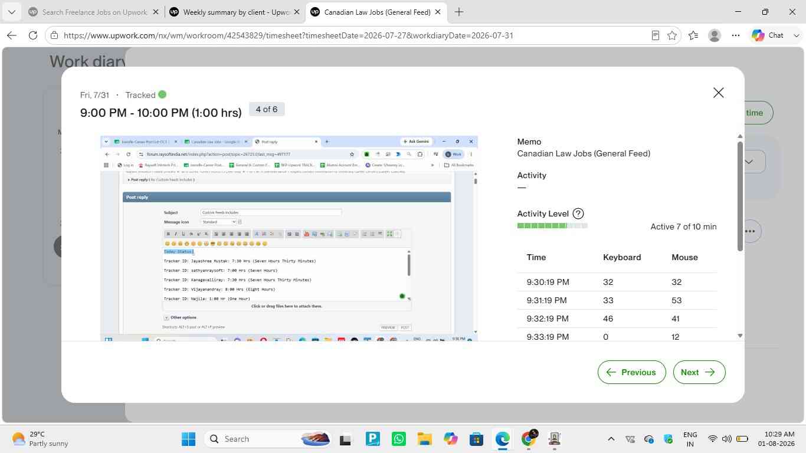The width and height of the screenshot is (806, 453).
Task: Open the reader view icon in address bar
Action: click(x=655, y=35)
